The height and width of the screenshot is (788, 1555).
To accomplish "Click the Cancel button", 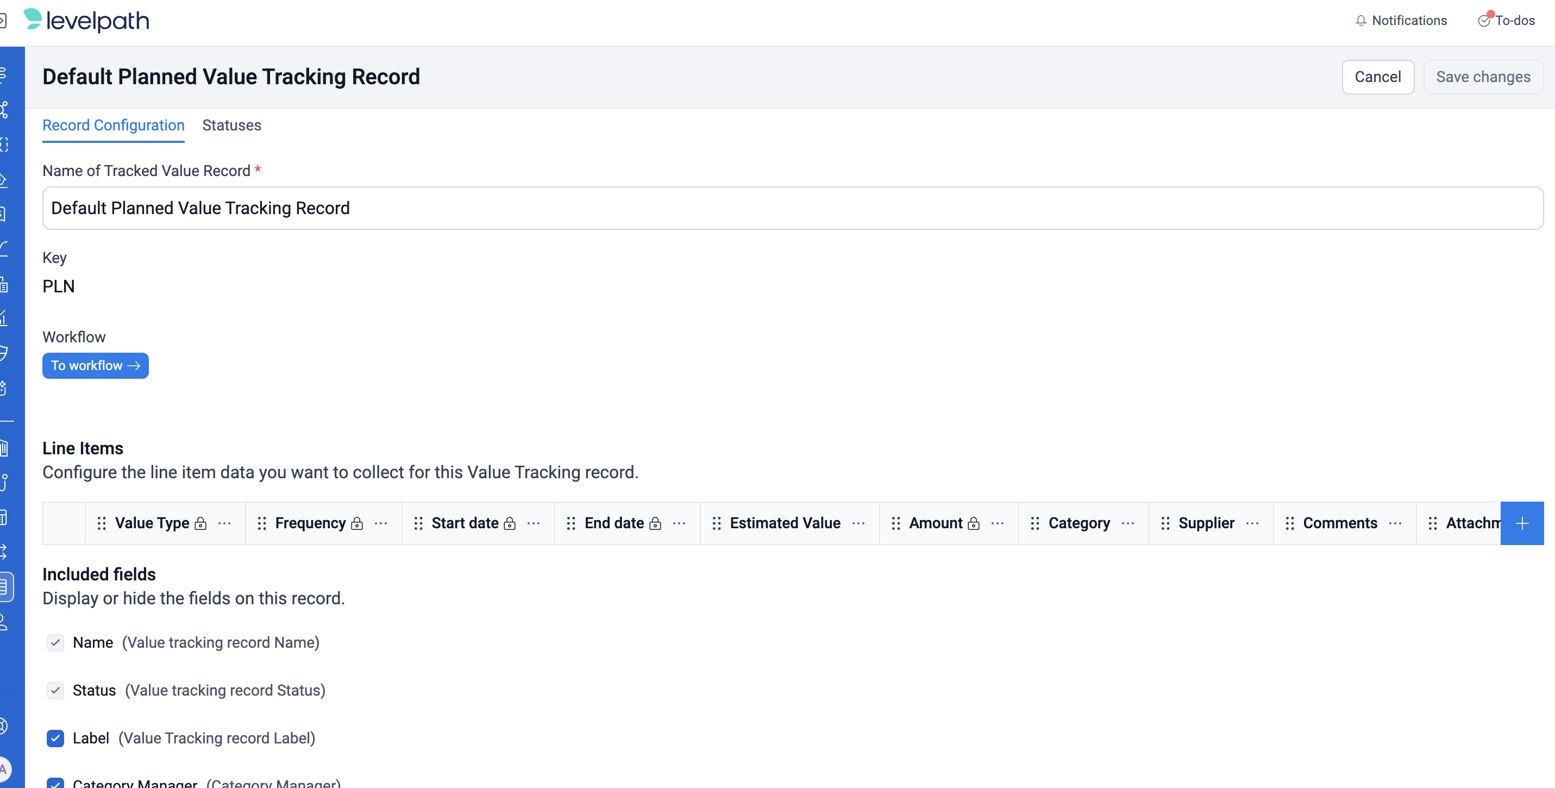I will (x=1377, y=77).
